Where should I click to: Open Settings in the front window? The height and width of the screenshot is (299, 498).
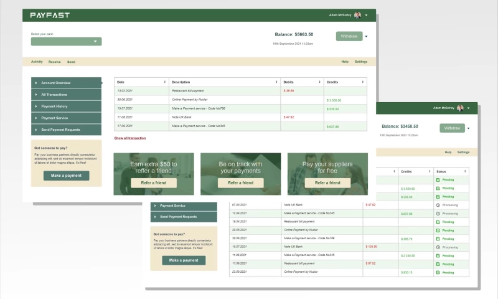tap(361, 62)
